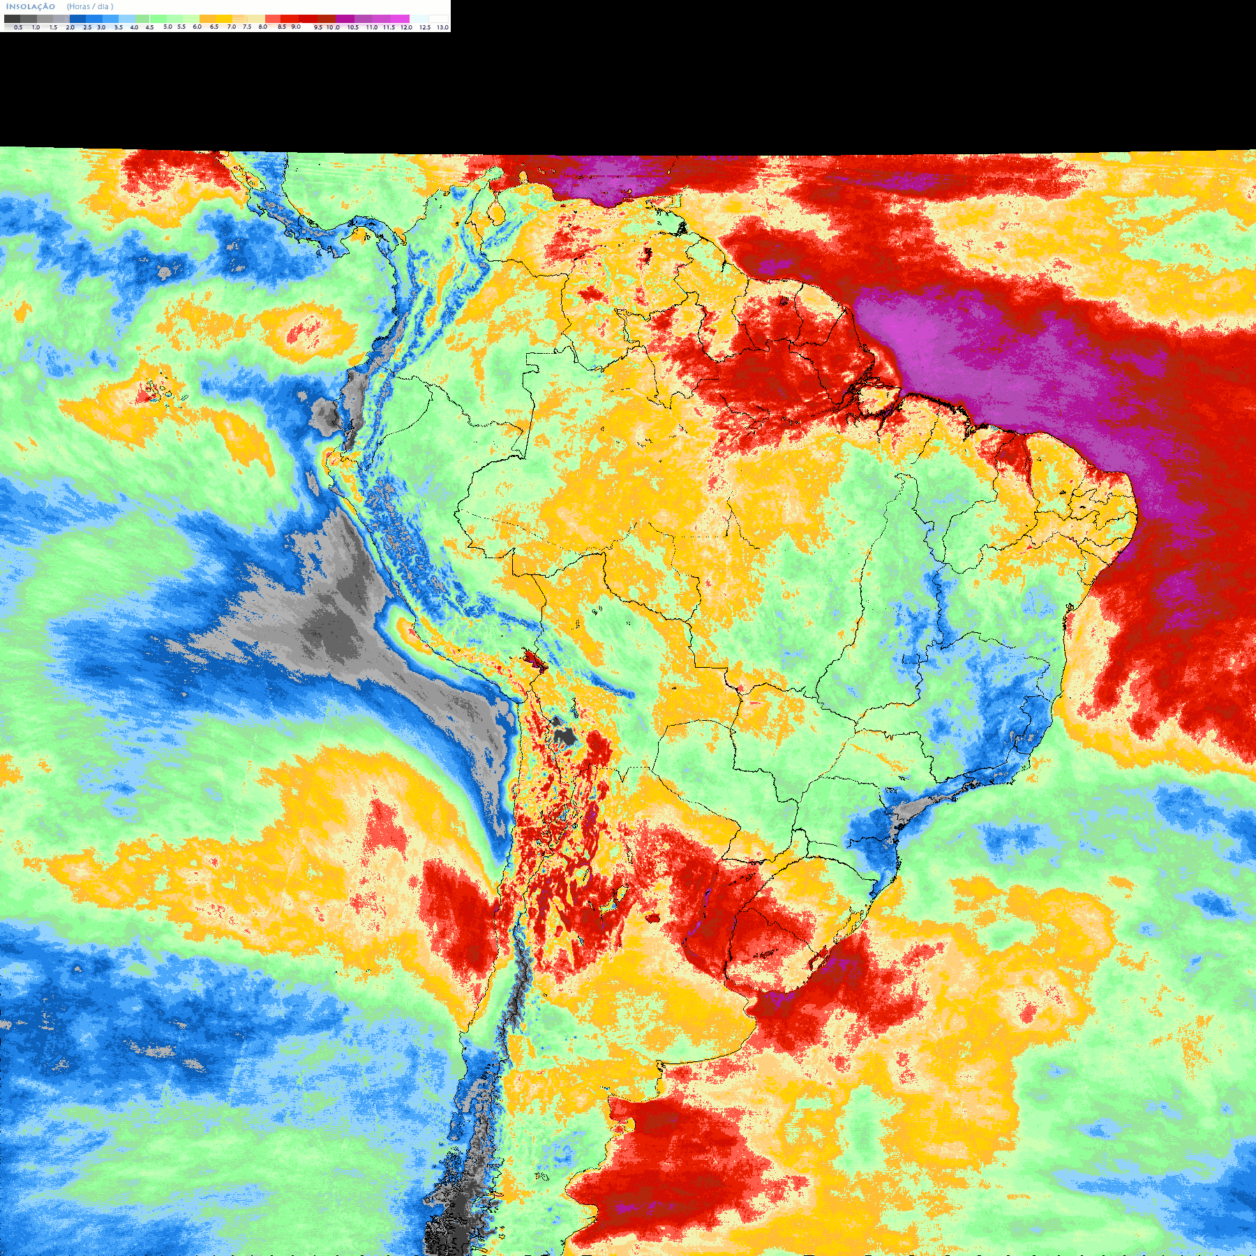Click the 4.5 legend value
The width and height of the screenshot is (1256, 1256).
(x=149, y=27)
